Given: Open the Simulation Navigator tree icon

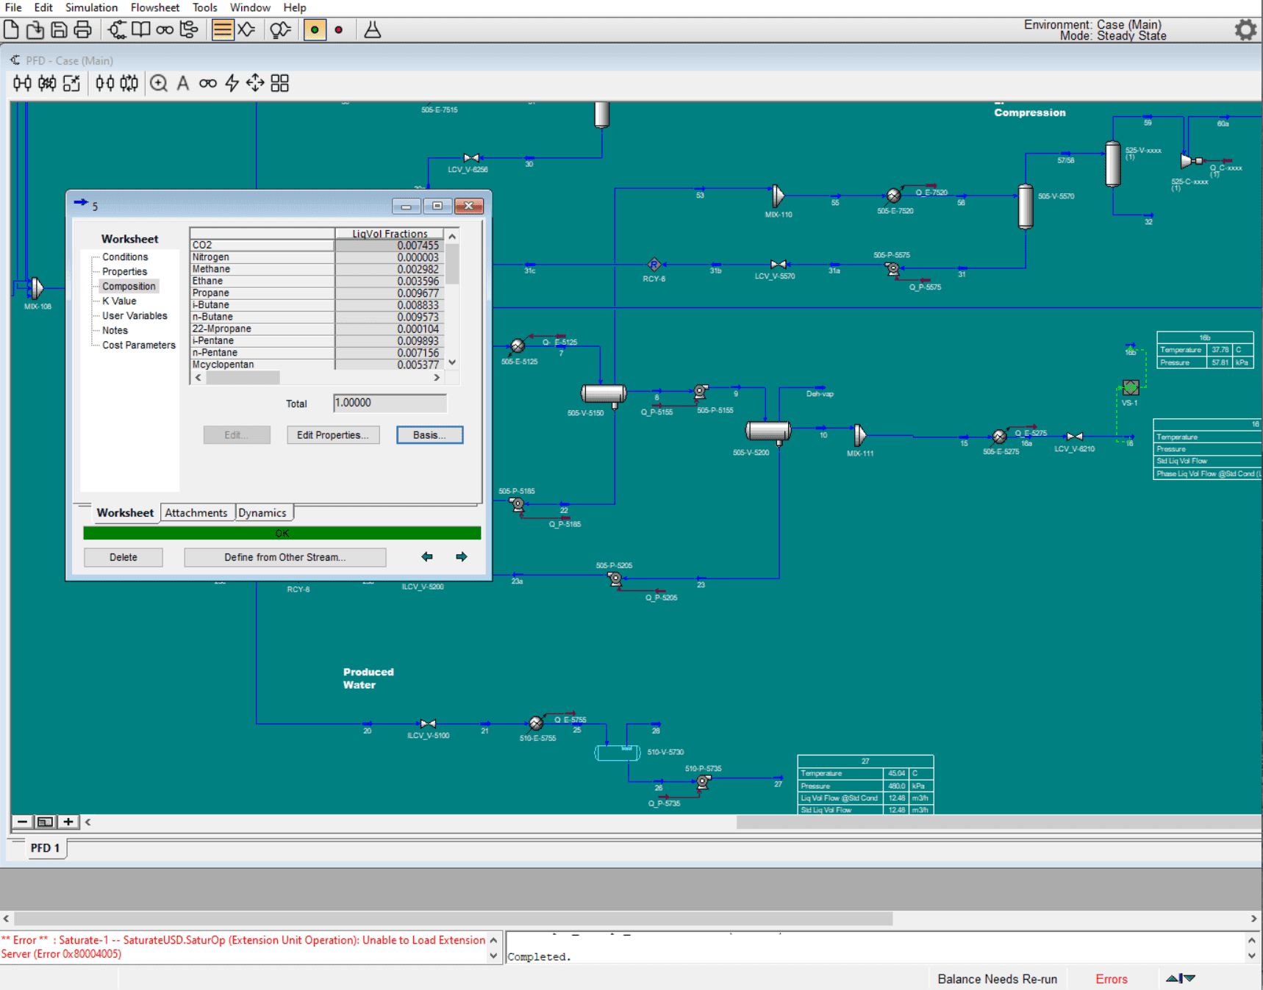Looking at the screenshot, I should (x=189, y=30).
